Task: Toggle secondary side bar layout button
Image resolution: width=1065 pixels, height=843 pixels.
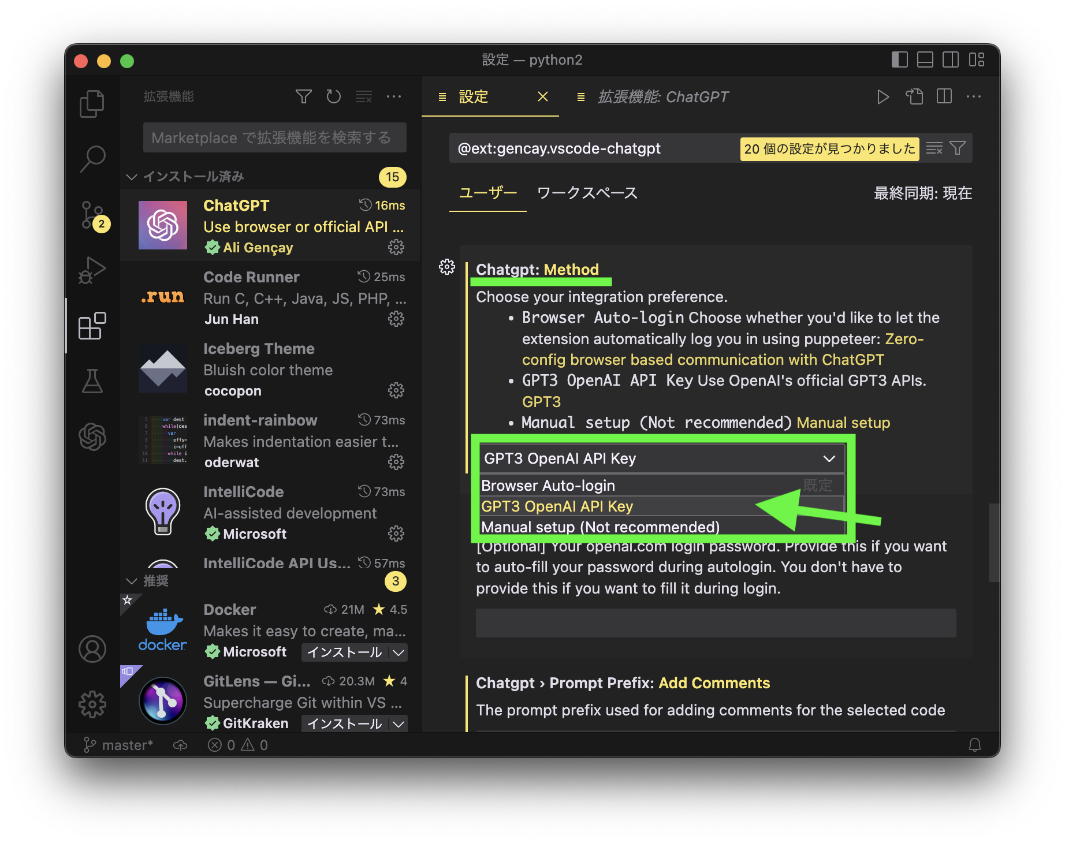Action: click(950, 59)
